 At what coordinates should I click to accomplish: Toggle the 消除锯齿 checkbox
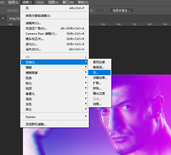(3, 10)
